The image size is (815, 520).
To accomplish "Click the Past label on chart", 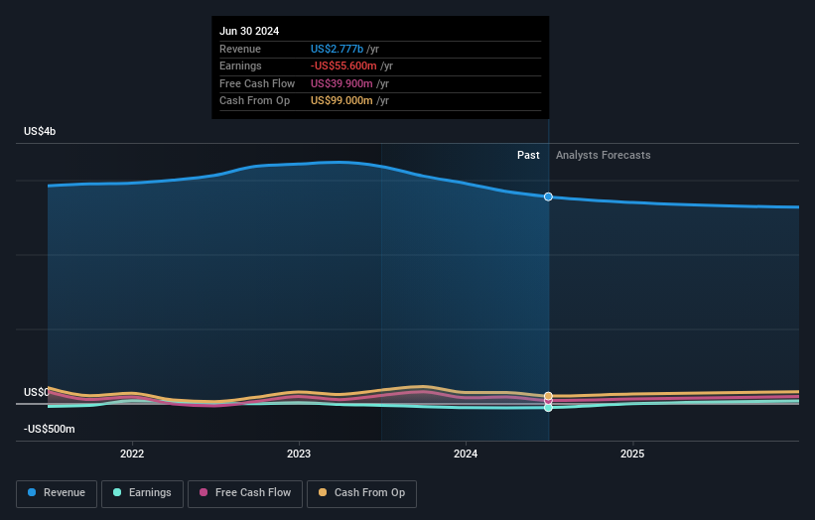I will tap(528, 156).
